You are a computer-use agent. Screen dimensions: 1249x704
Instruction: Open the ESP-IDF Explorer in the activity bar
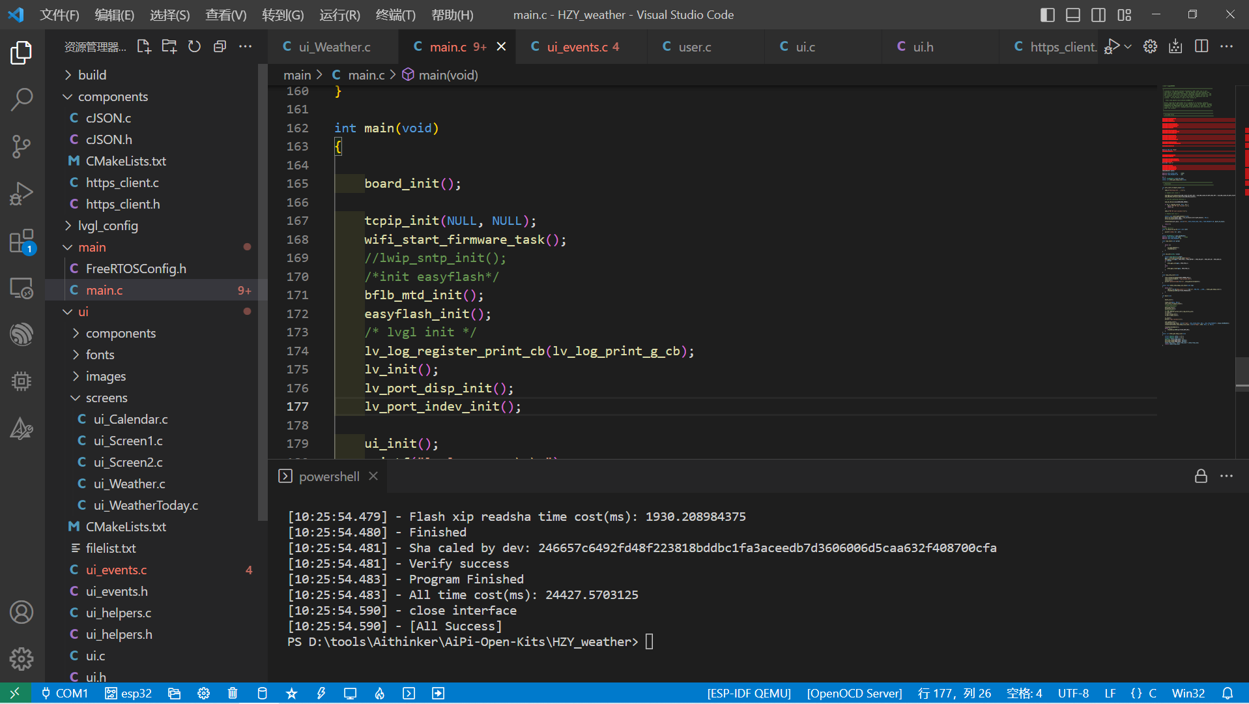coord(22,334)
